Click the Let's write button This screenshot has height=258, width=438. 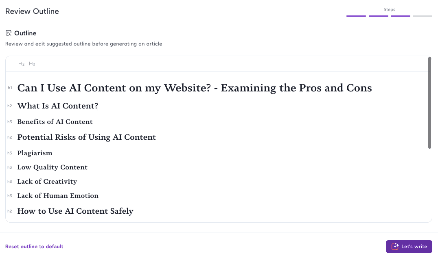[x=409, y=247]
